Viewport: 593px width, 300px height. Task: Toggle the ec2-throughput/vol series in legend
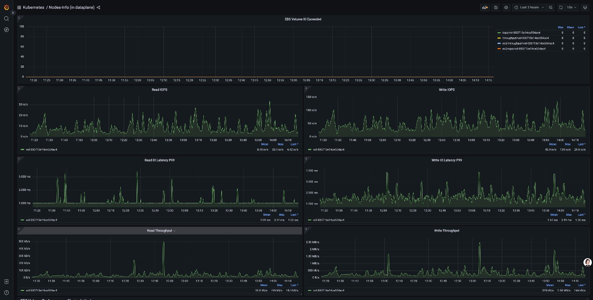528,43
